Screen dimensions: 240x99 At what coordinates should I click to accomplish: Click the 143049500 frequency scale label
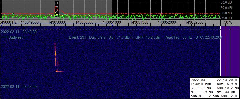[30, 22]
